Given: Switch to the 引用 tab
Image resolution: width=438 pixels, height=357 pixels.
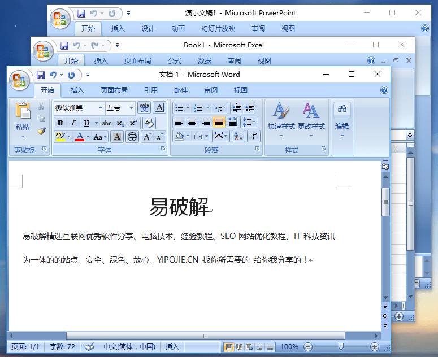Looking at the screenshot, I should tap(151, 90).
